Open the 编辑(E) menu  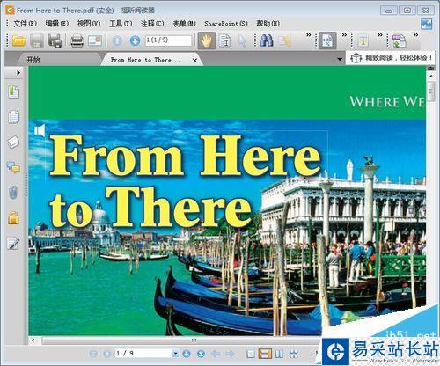57,24
